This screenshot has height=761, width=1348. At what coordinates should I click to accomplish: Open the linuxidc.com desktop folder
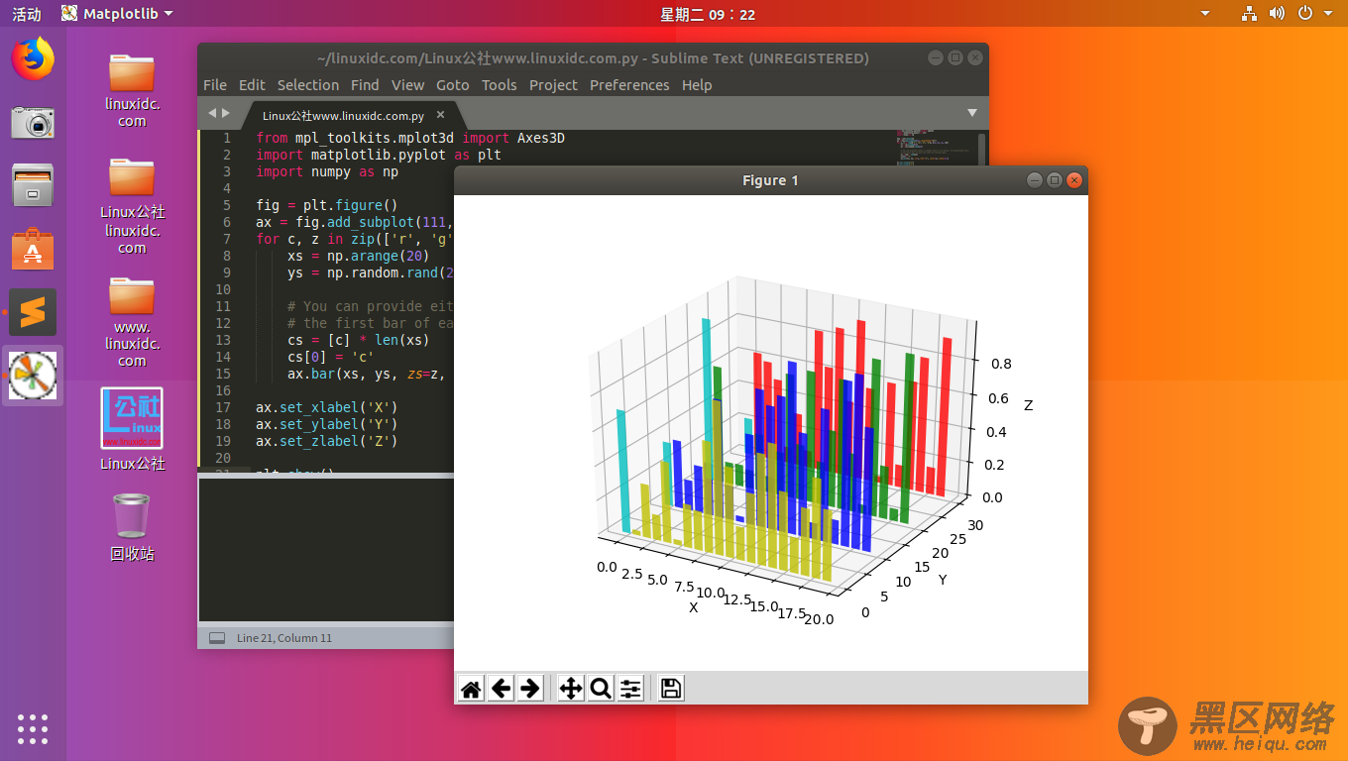coord(132,89)
